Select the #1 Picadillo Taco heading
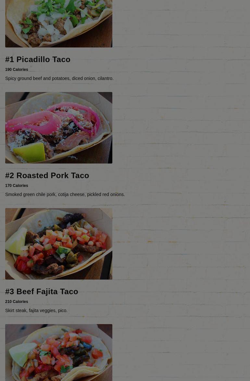Viewport: 250px width, 381px height. [x=38, y=59]
